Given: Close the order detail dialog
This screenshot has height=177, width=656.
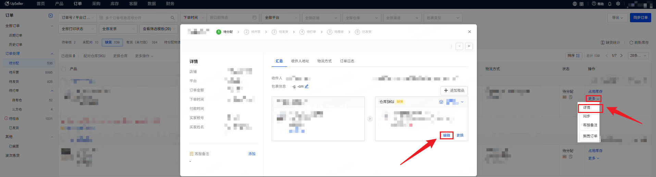Looking at the screenshot, I should pos(469,32).
